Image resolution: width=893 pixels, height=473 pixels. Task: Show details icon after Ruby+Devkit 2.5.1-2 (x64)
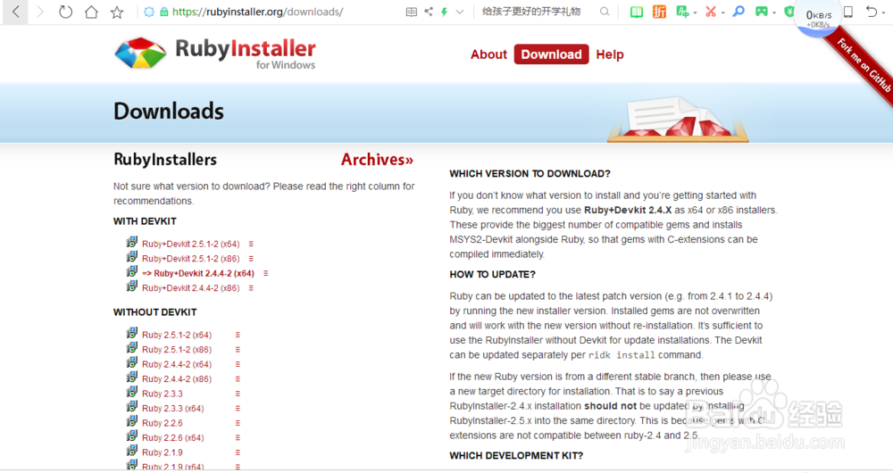[x=251, y=244]
